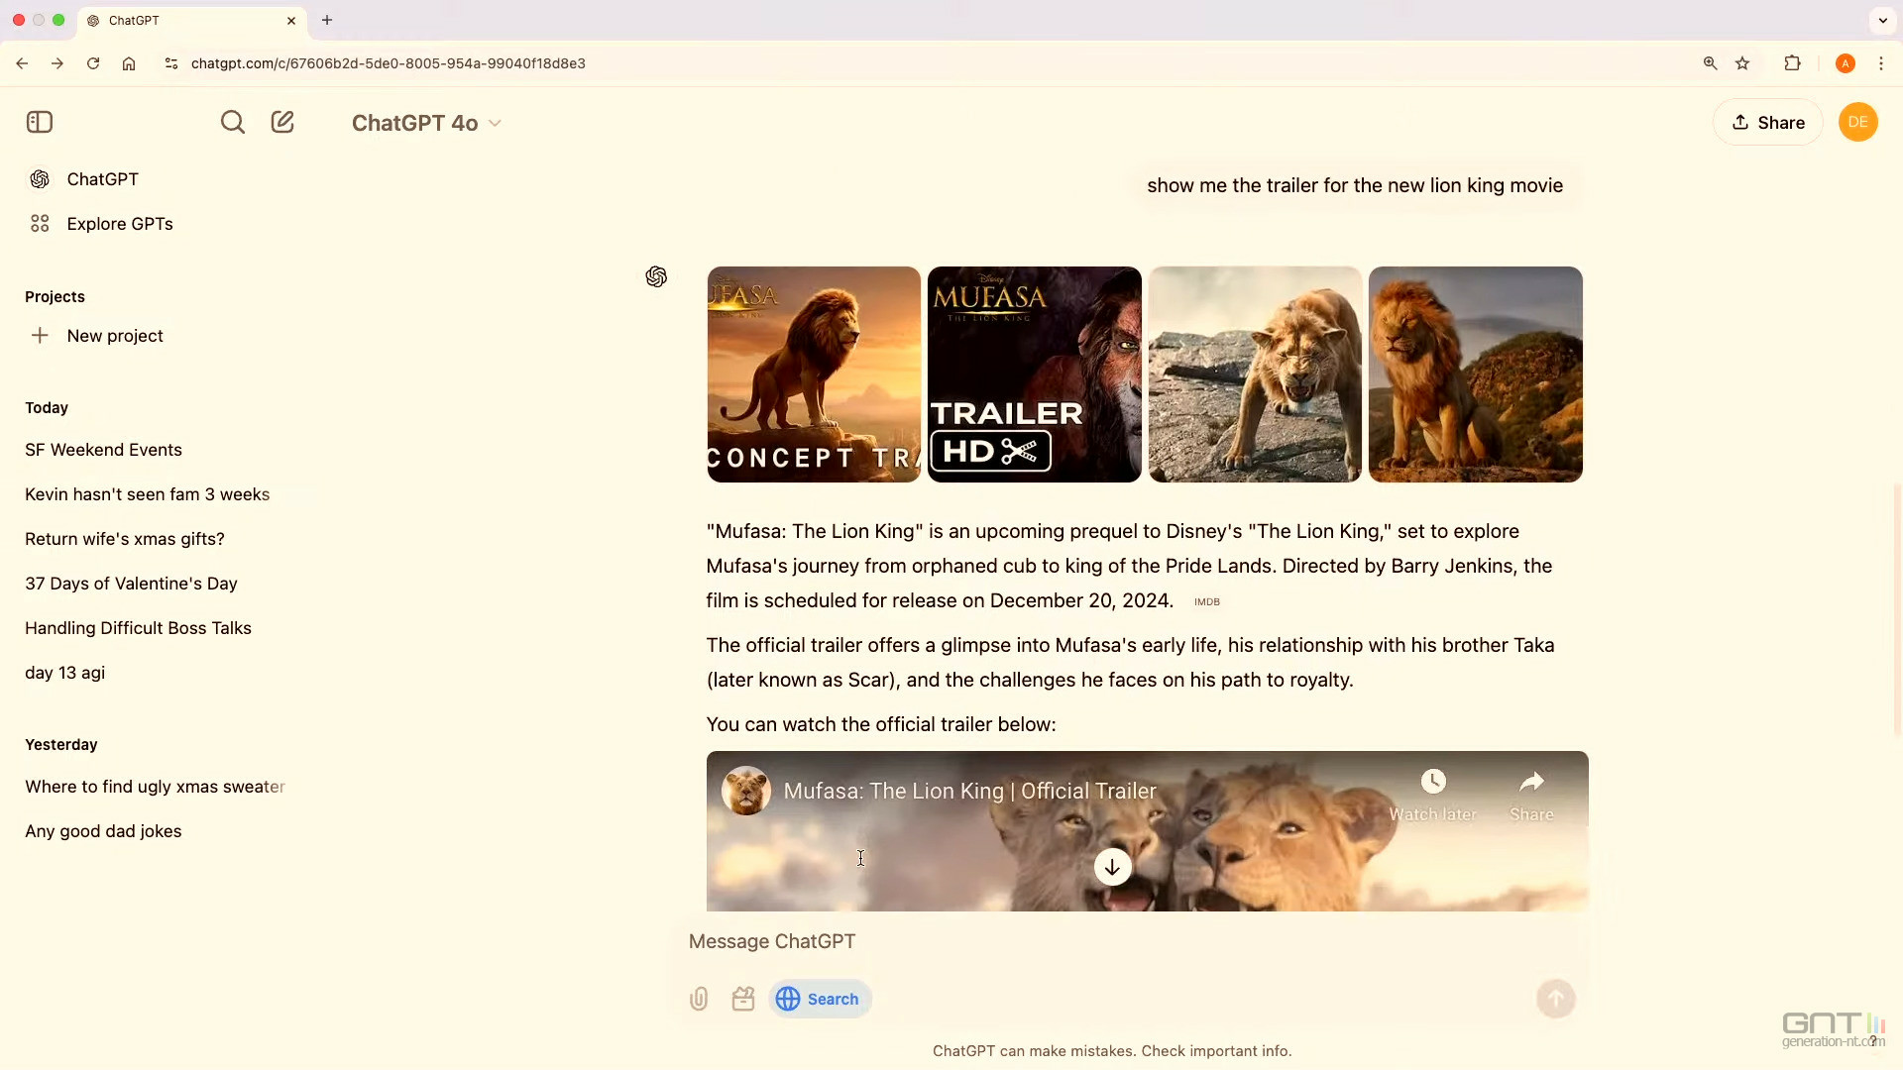
Task: Select the Handling Difficult Boss Talks chat
Action: pyautogui.click(x=138, y=628)
